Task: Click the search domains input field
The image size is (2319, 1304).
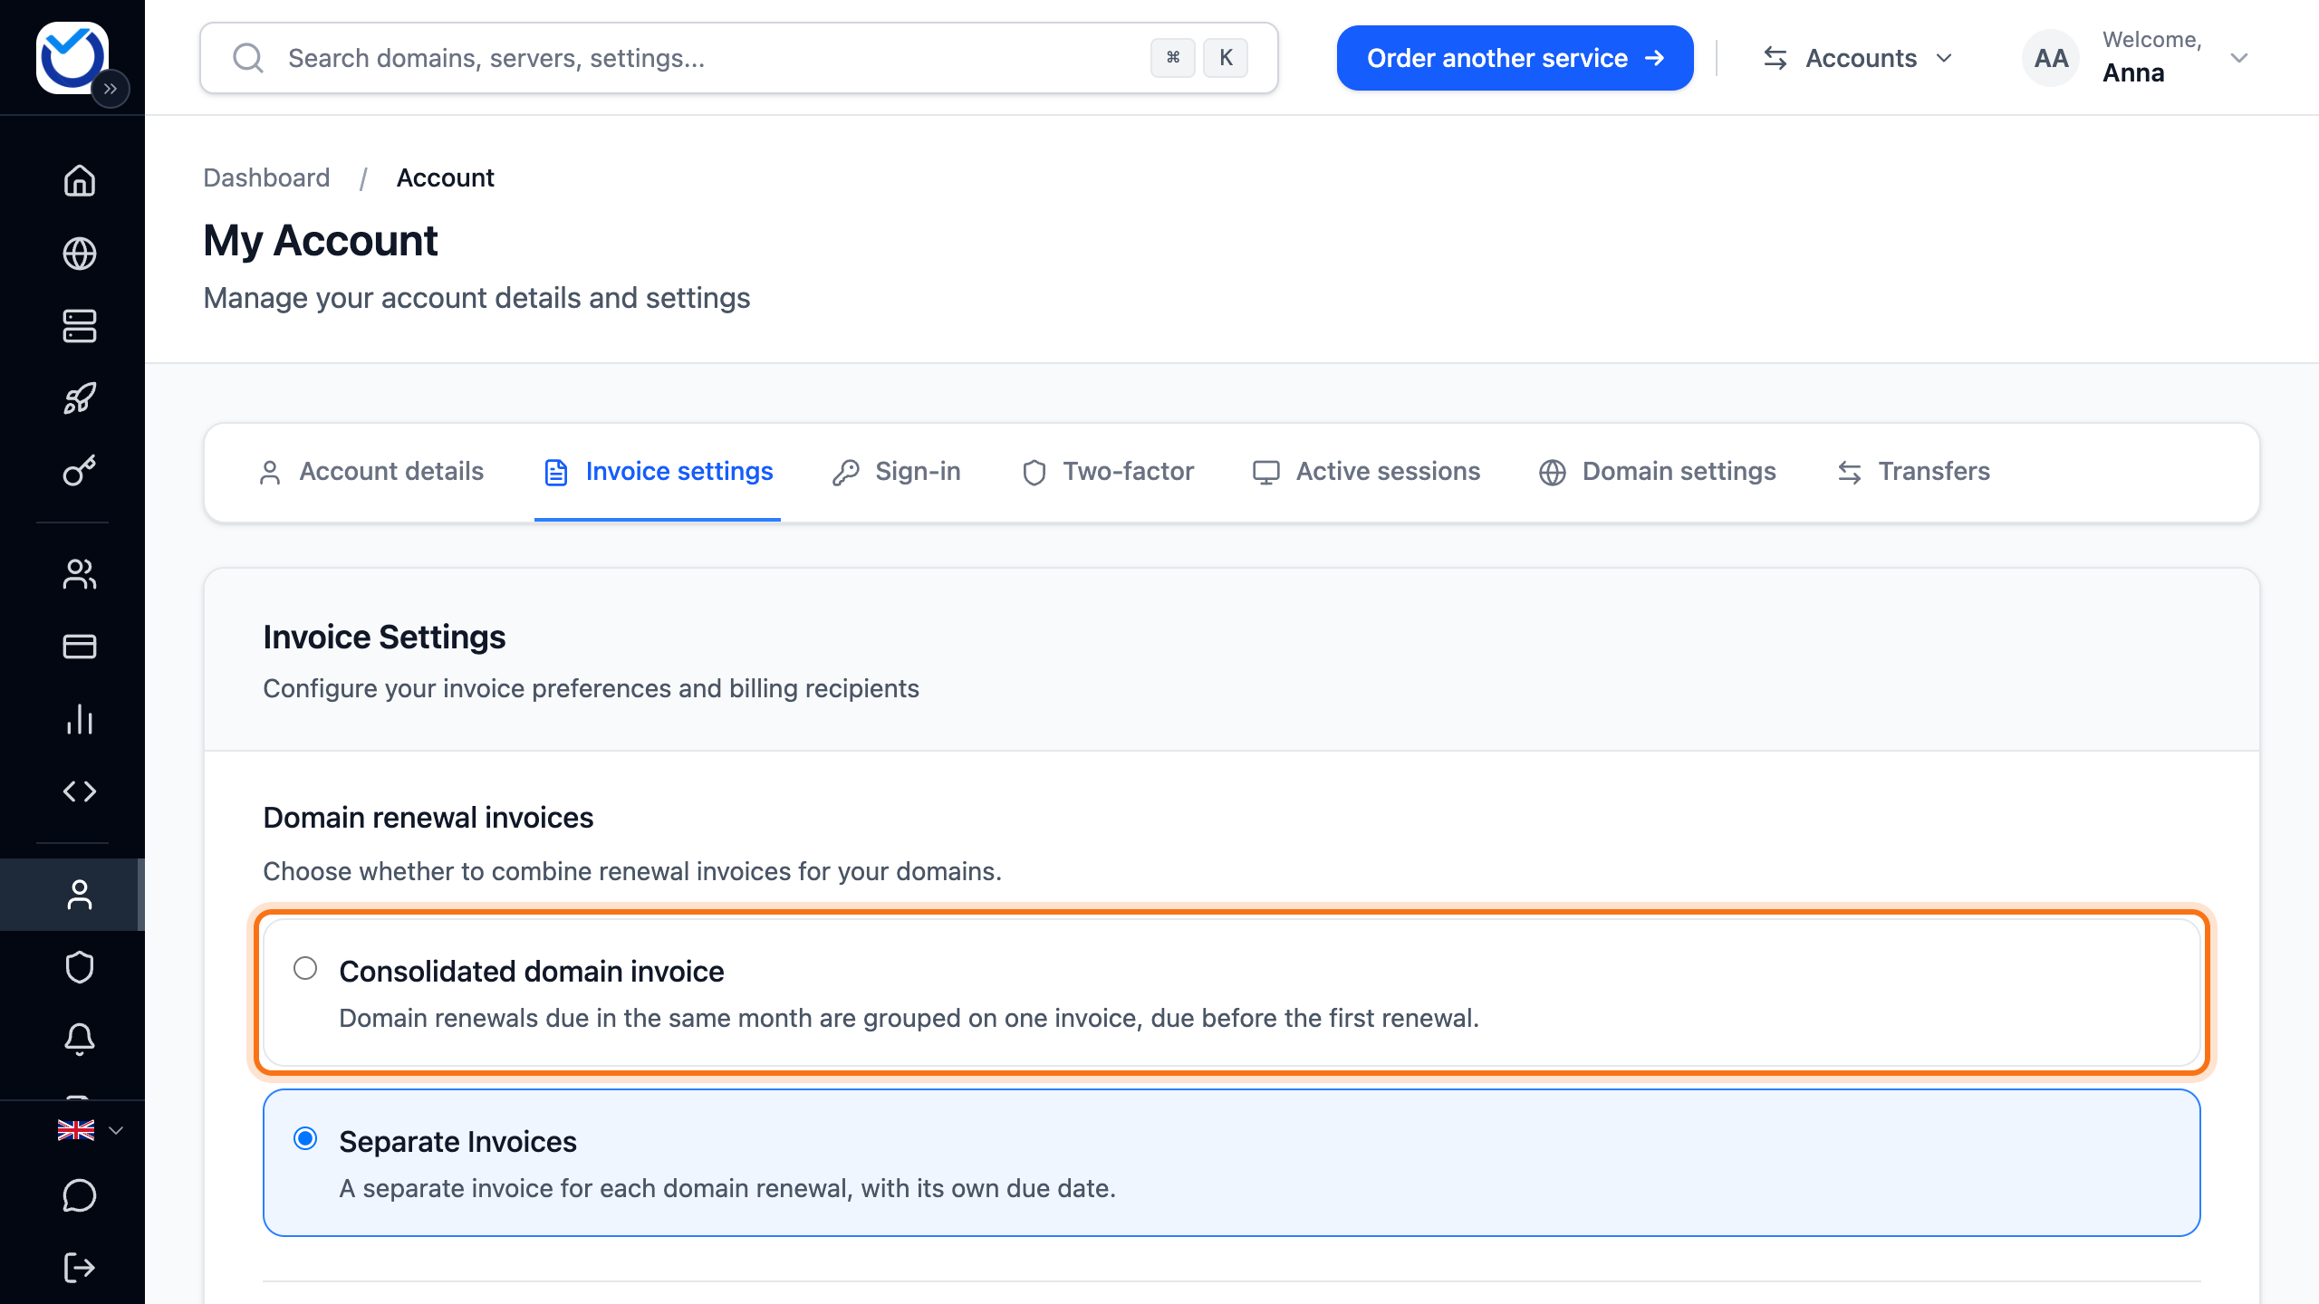Action: click(739, 58)
